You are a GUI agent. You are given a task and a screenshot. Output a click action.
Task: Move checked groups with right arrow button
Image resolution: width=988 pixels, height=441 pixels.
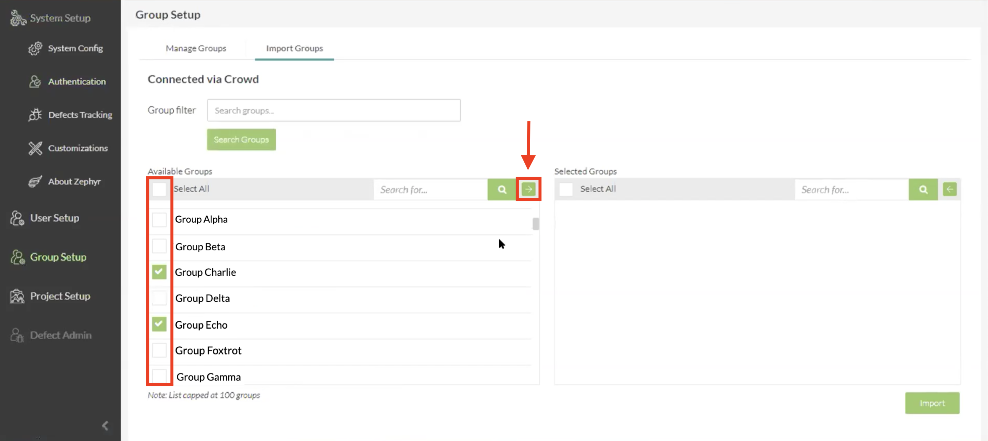[529, 189]
